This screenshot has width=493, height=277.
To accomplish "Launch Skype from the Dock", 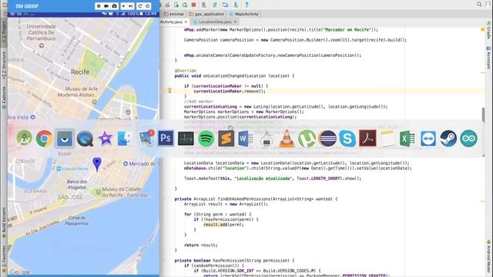I will click(x=347, y=138).
